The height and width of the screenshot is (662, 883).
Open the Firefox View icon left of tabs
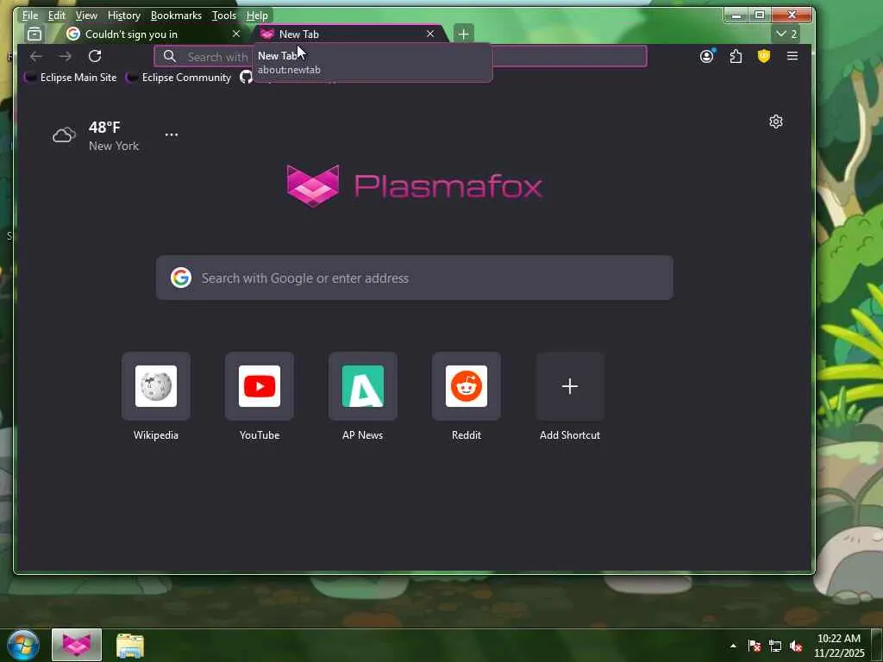pos(34,34)
